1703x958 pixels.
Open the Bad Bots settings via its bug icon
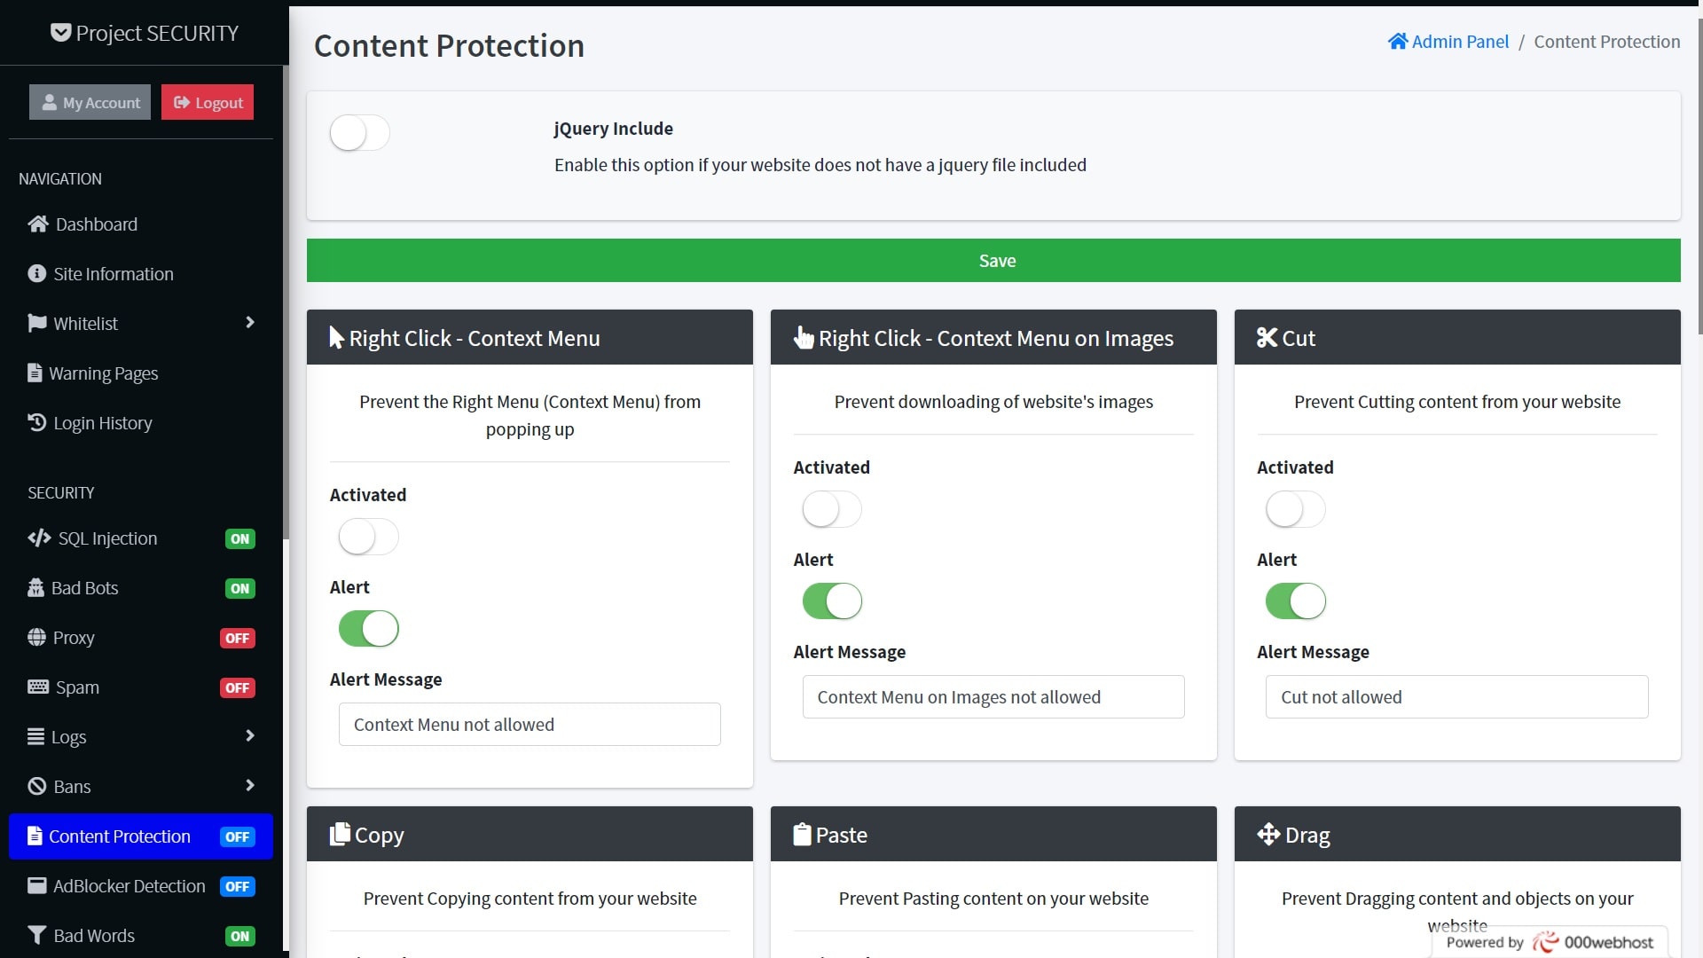pyautogui.click(x=35, y=587)
